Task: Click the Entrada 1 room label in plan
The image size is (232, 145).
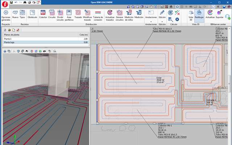Action: [x=211, y=100]
